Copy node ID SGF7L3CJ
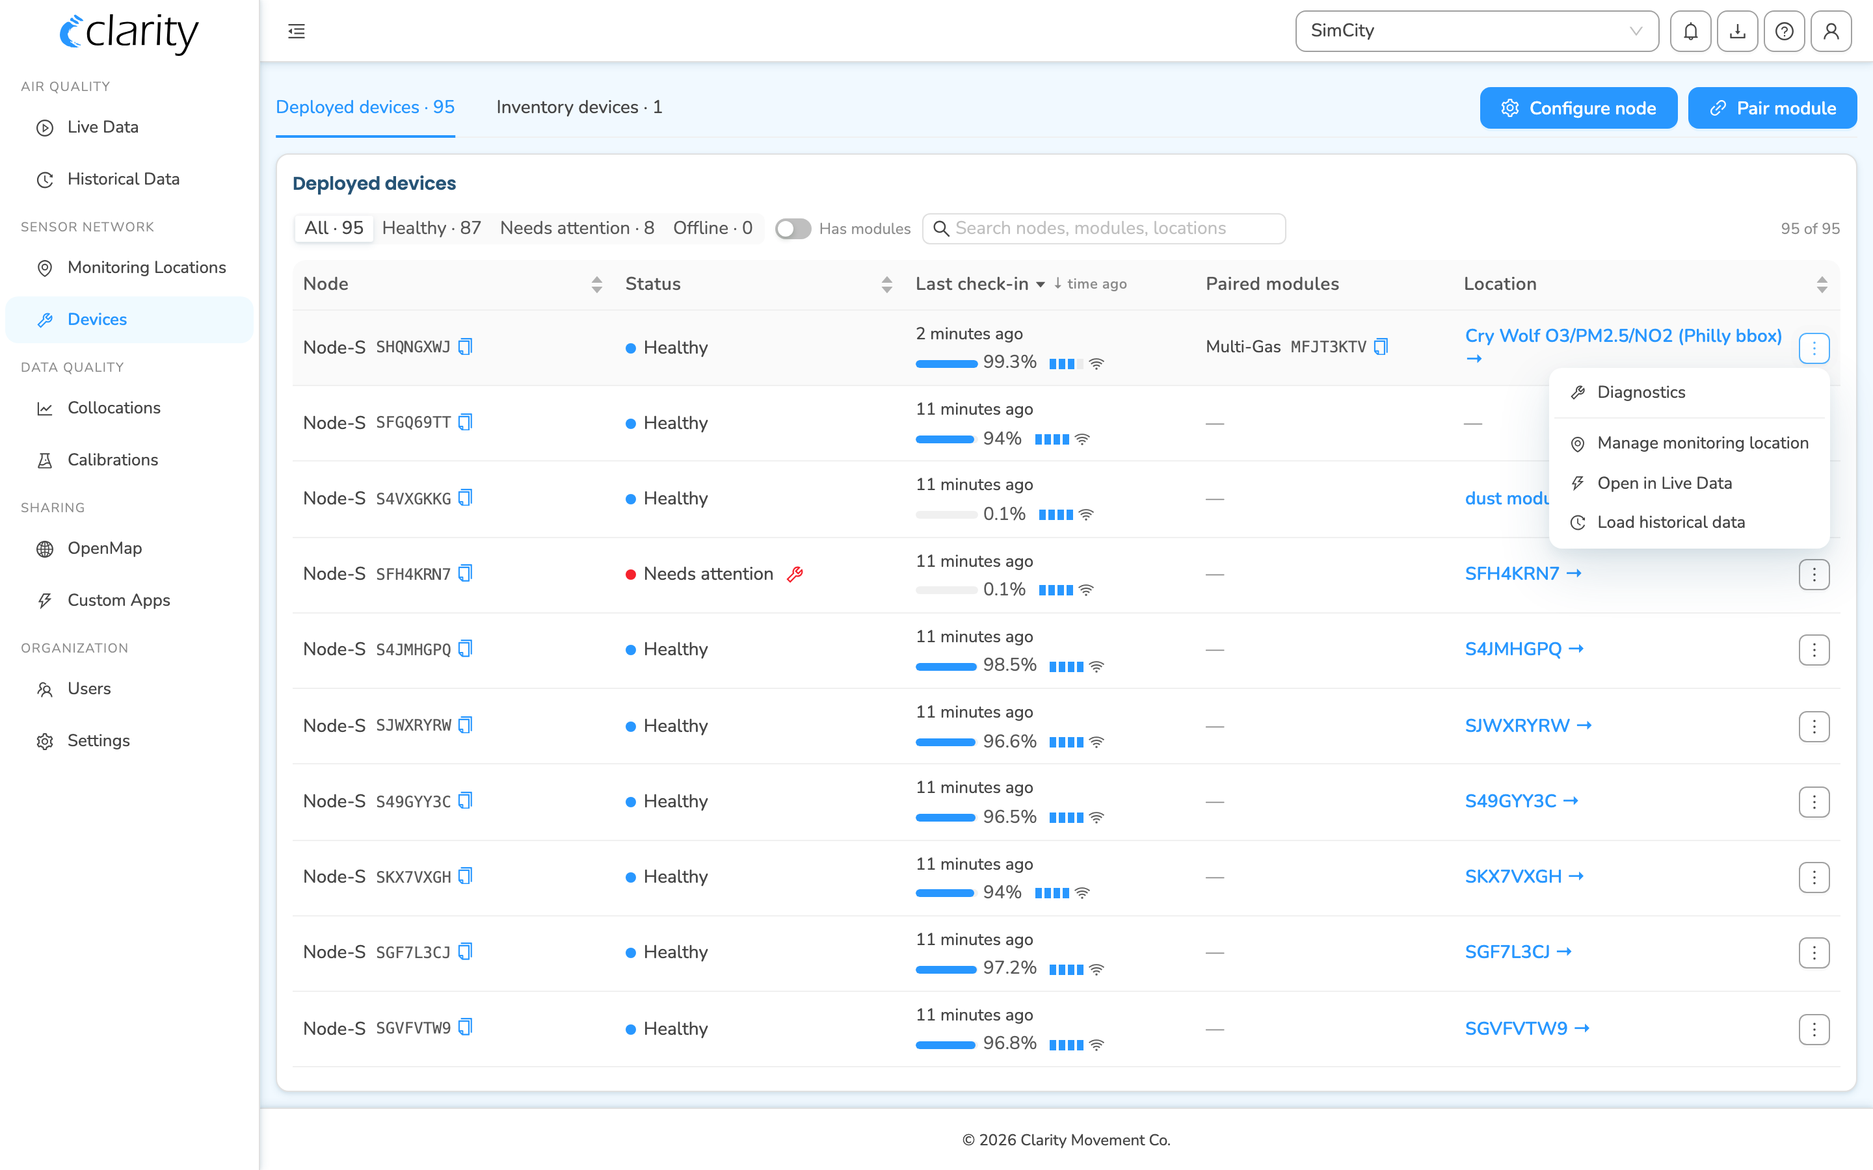This screenshot has width=1873, height=1170. pos(465,952)
